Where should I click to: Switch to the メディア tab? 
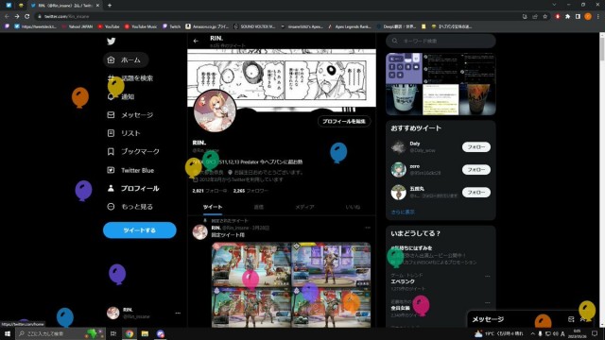pyautogui.click(x=304, y=207)
